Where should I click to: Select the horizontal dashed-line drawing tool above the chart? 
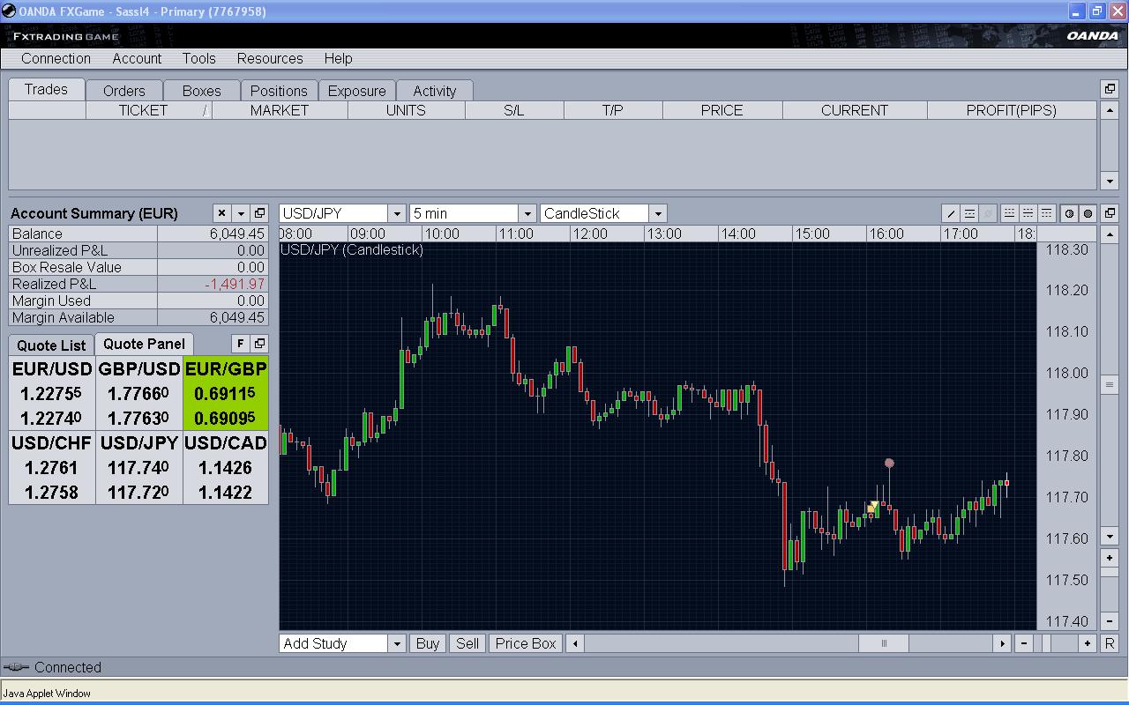coord(969,213)
